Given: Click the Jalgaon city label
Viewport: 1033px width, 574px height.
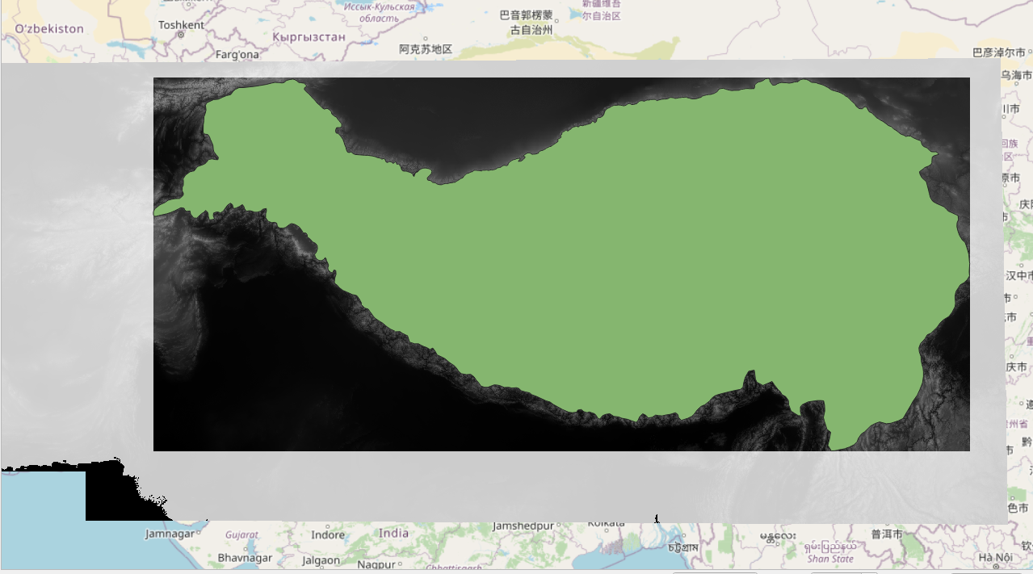Looking at the screenshot, I should 321,560.
